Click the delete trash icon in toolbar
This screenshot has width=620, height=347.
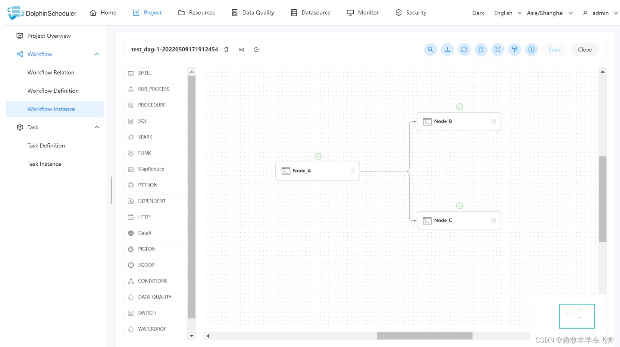[481, 50]
